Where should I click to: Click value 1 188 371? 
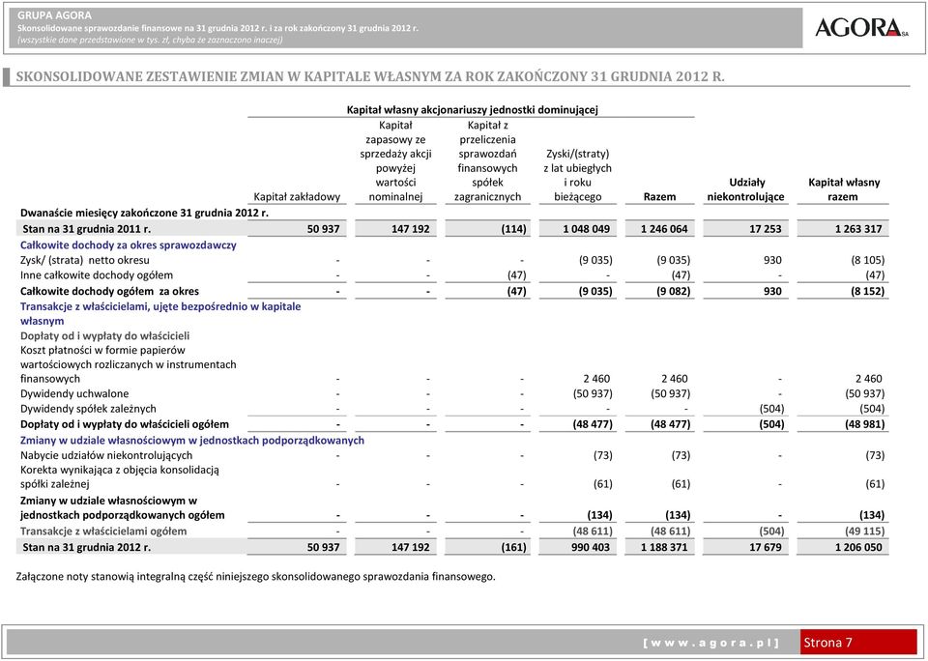664,547
